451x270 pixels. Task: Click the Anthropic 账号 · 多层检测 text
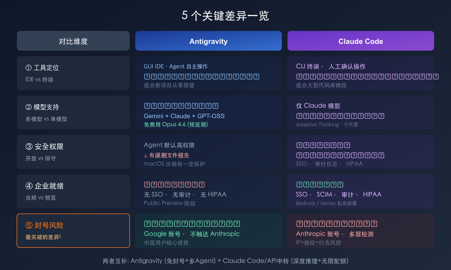point(335,234)
